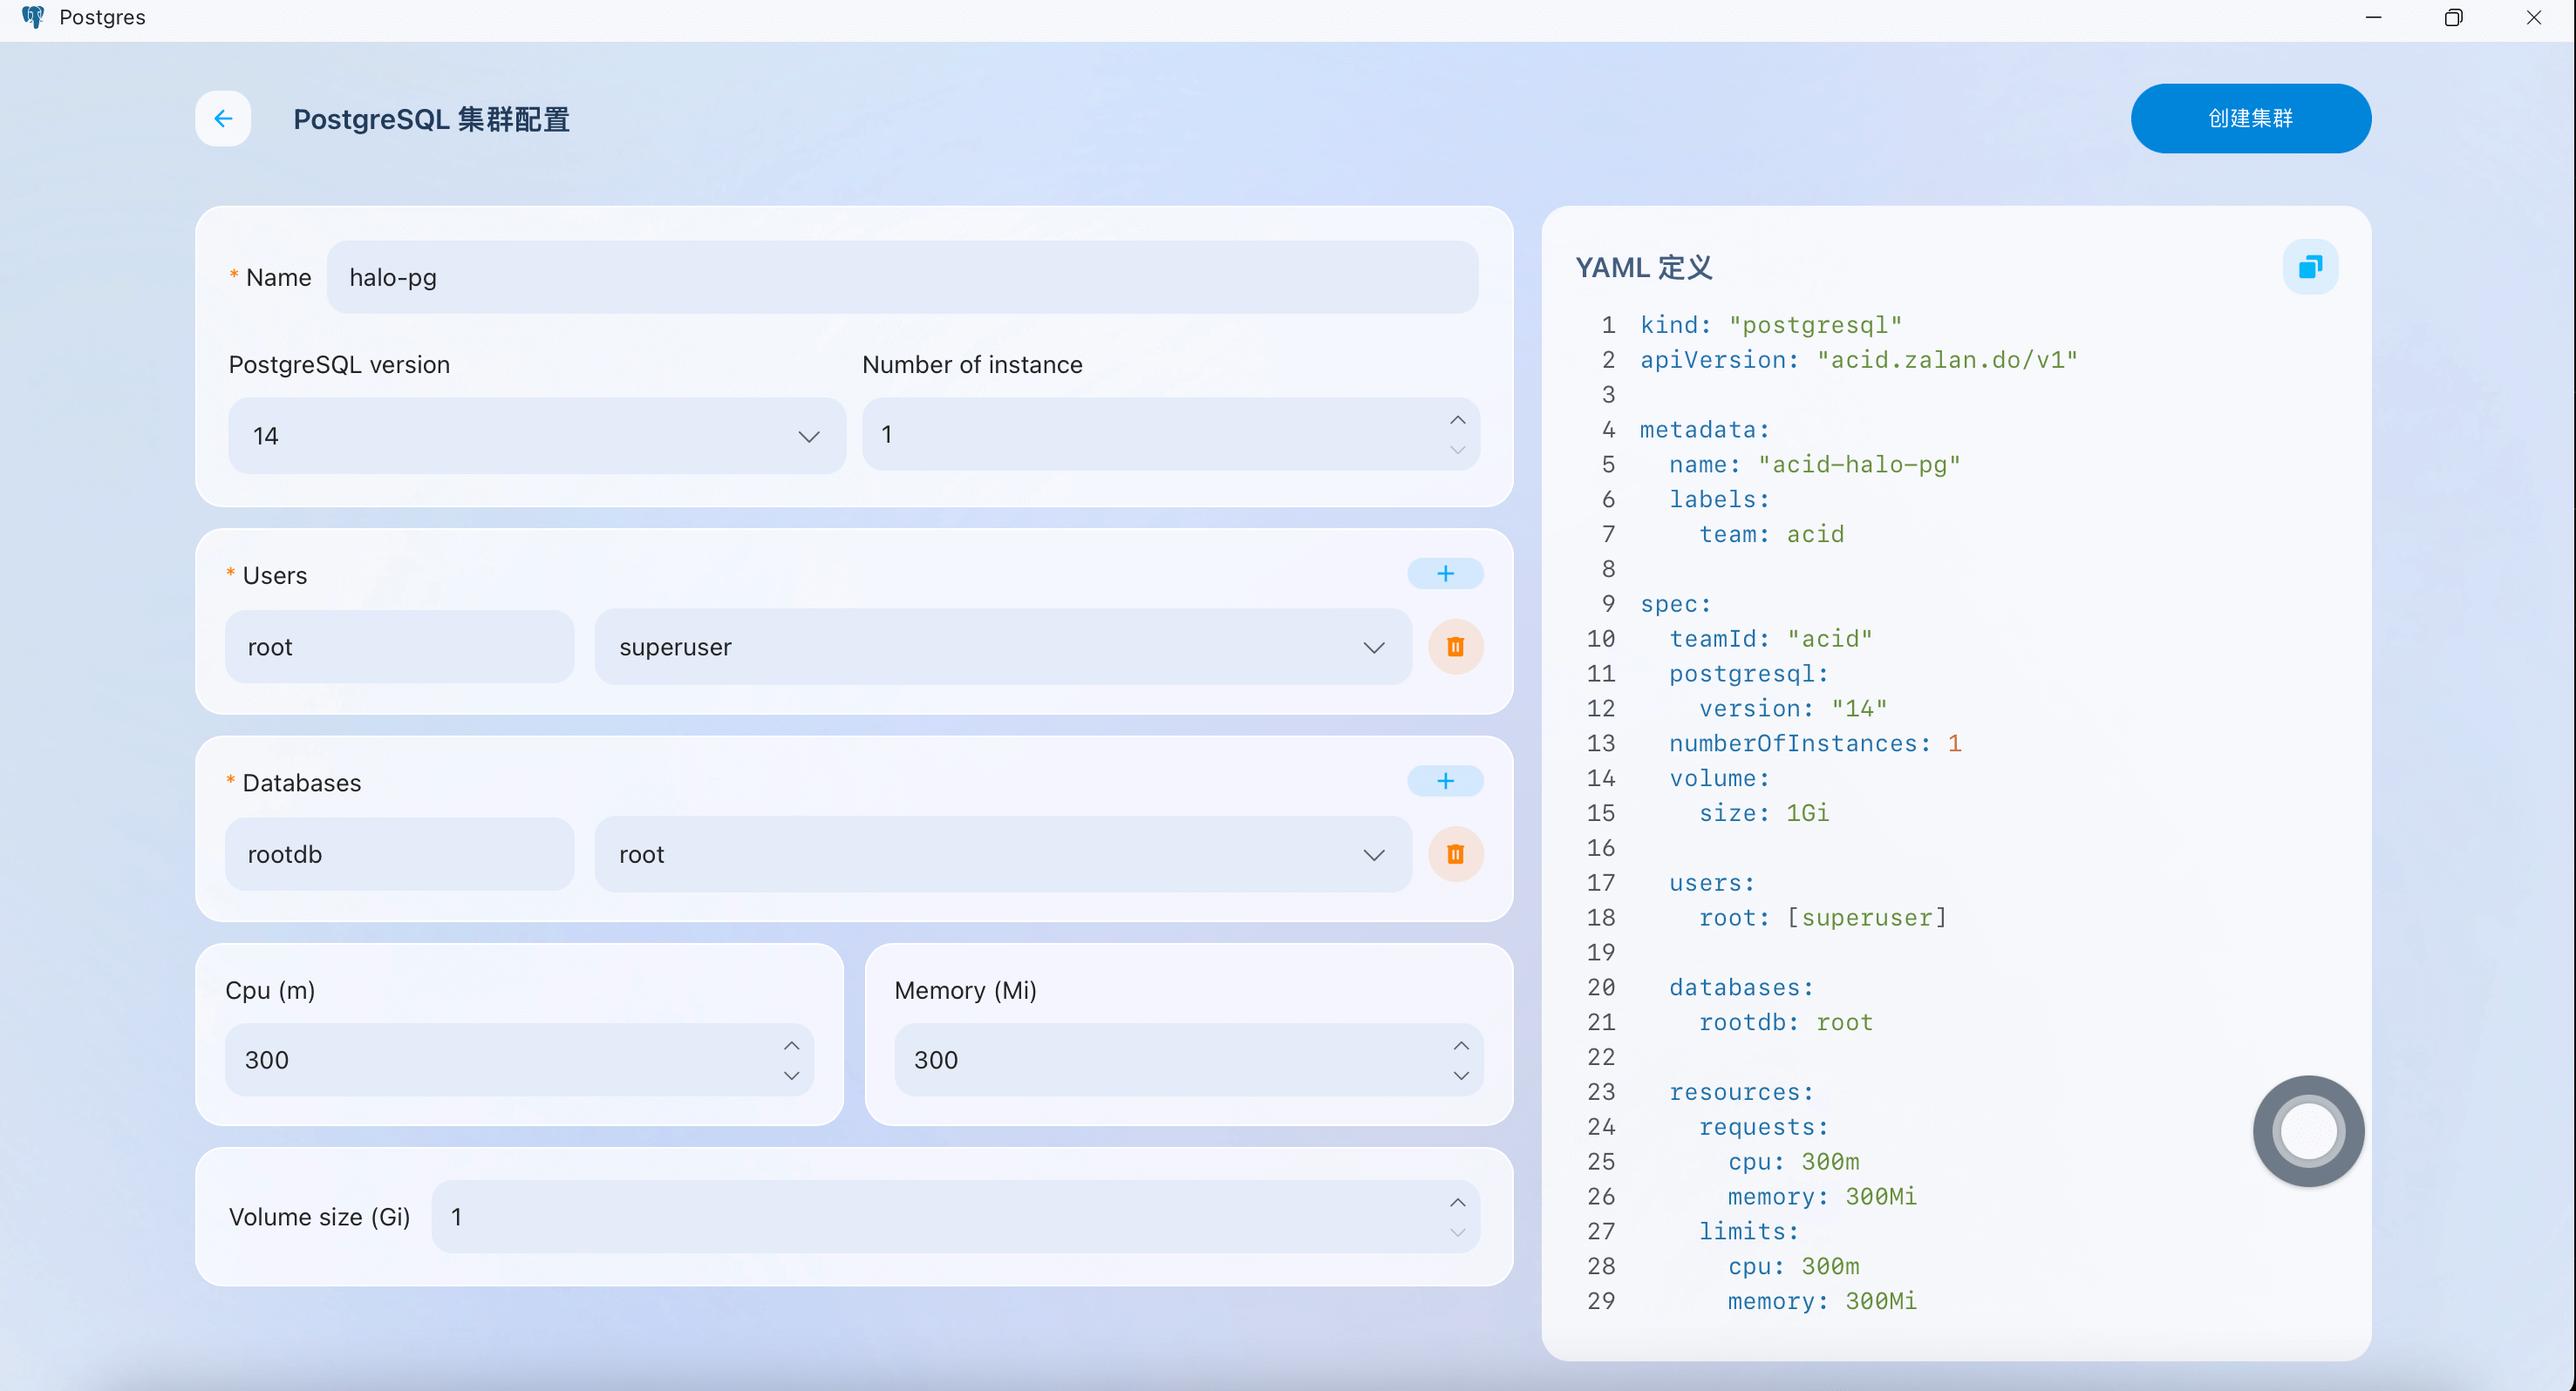Click the Name field containing halo-pg
This screenshot has width=2576, height=1391.
[901, 278]
